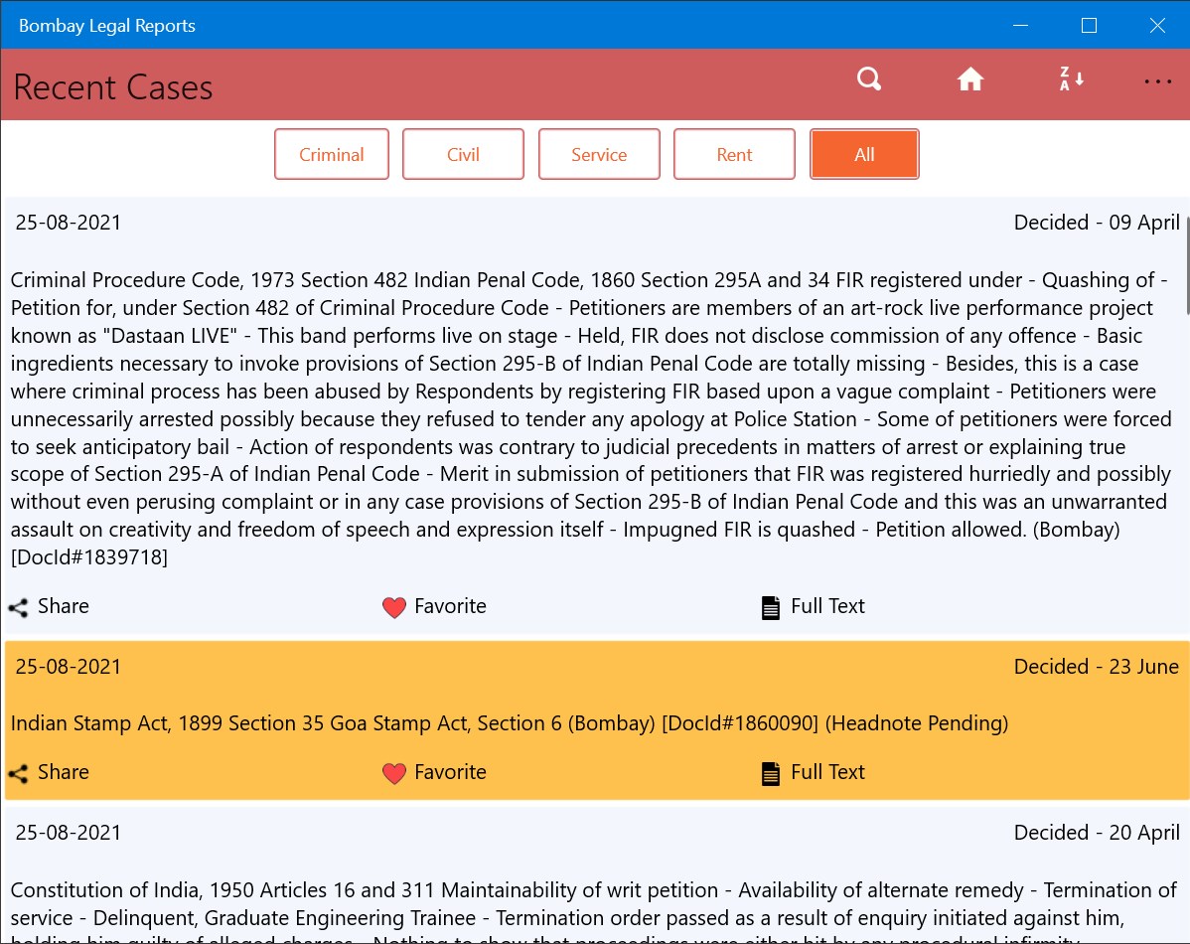
Task: Click the Share label on the Indian Stamp Act case
Action: (63, 772)
